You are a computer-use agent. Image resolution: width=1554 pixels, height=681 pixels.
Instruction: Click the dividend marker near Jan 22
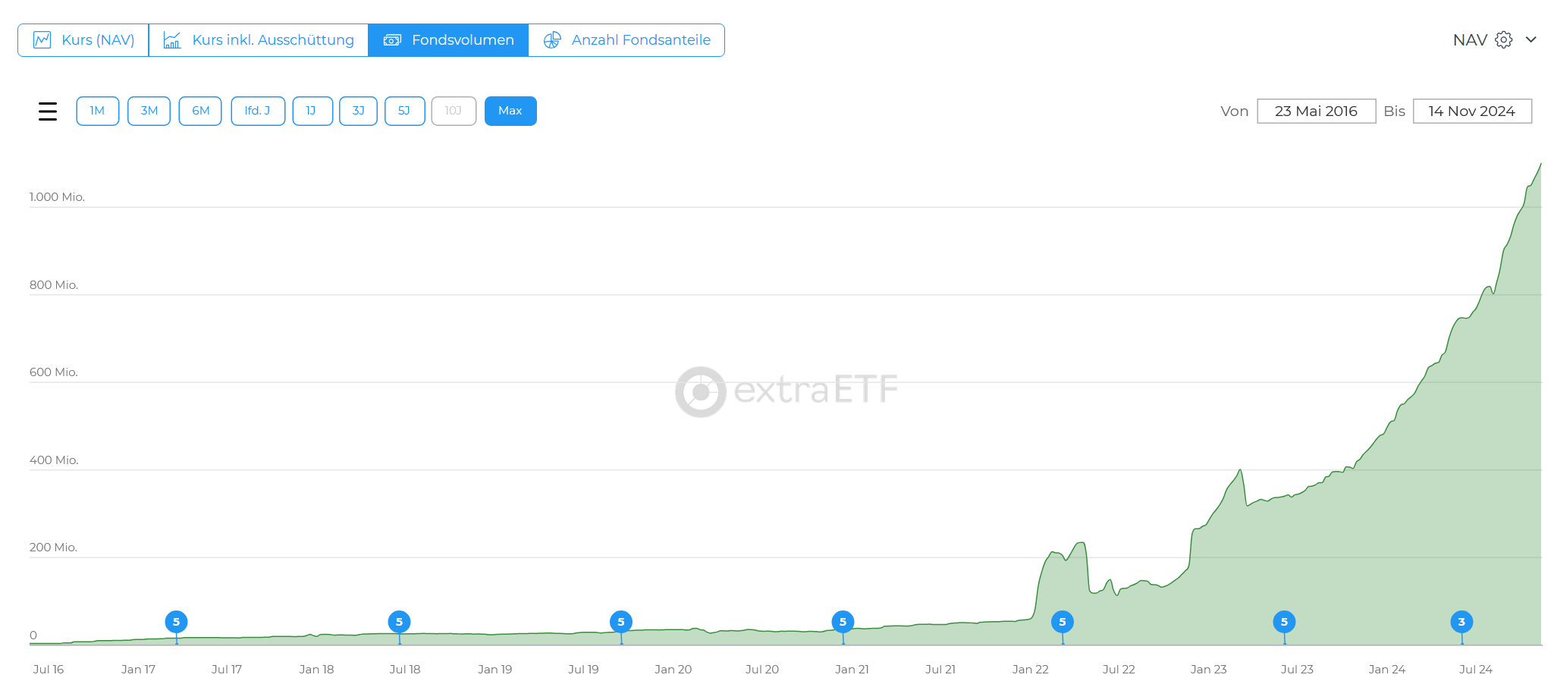1063,622
